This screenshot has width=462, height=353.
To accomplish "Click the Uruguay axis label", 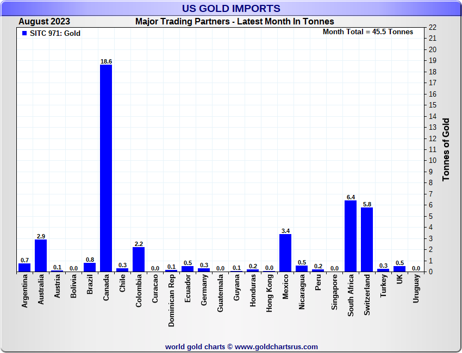I will 416,288.
